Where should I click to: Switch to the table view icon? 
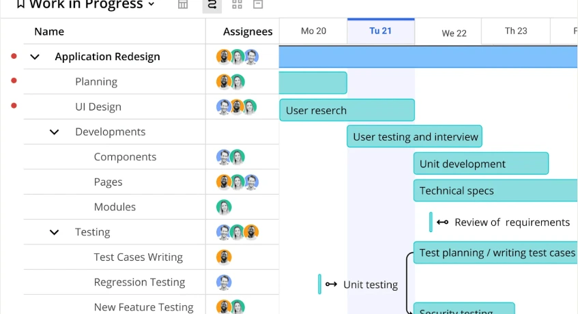pos(183,5)
